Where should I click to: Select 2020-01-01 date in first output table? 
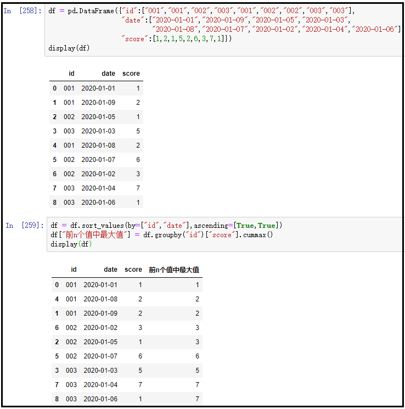pyautogui.click(x=98, y=88)
